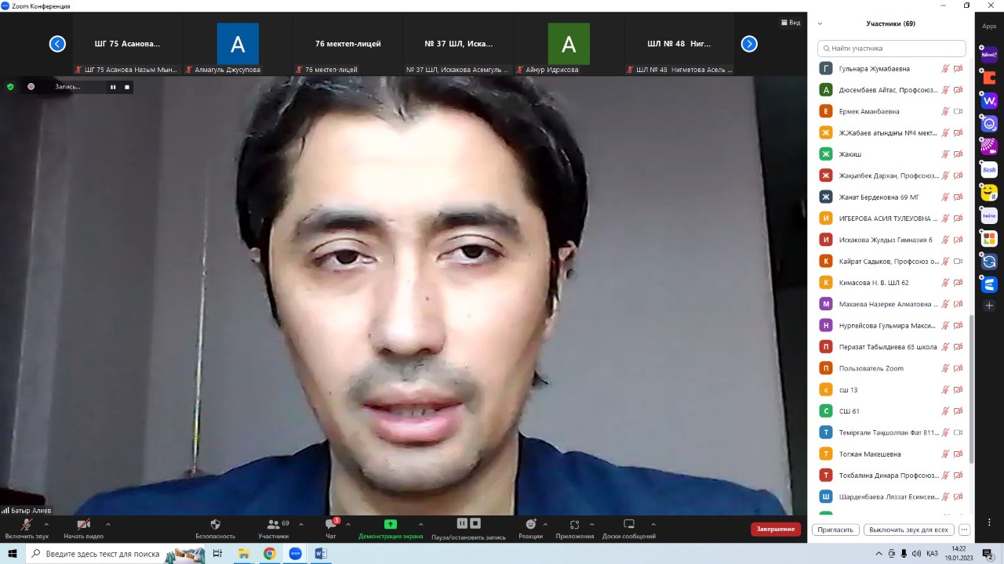Expand arrow next to Приложения
This screenshot has width=1004, height=564.
[x=591, y=524]
